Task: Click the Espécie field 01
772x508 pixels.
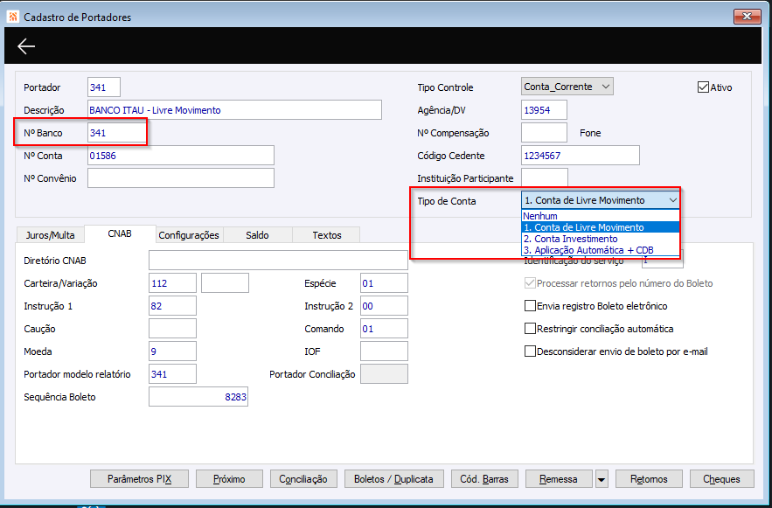Action: pos(384,283)
